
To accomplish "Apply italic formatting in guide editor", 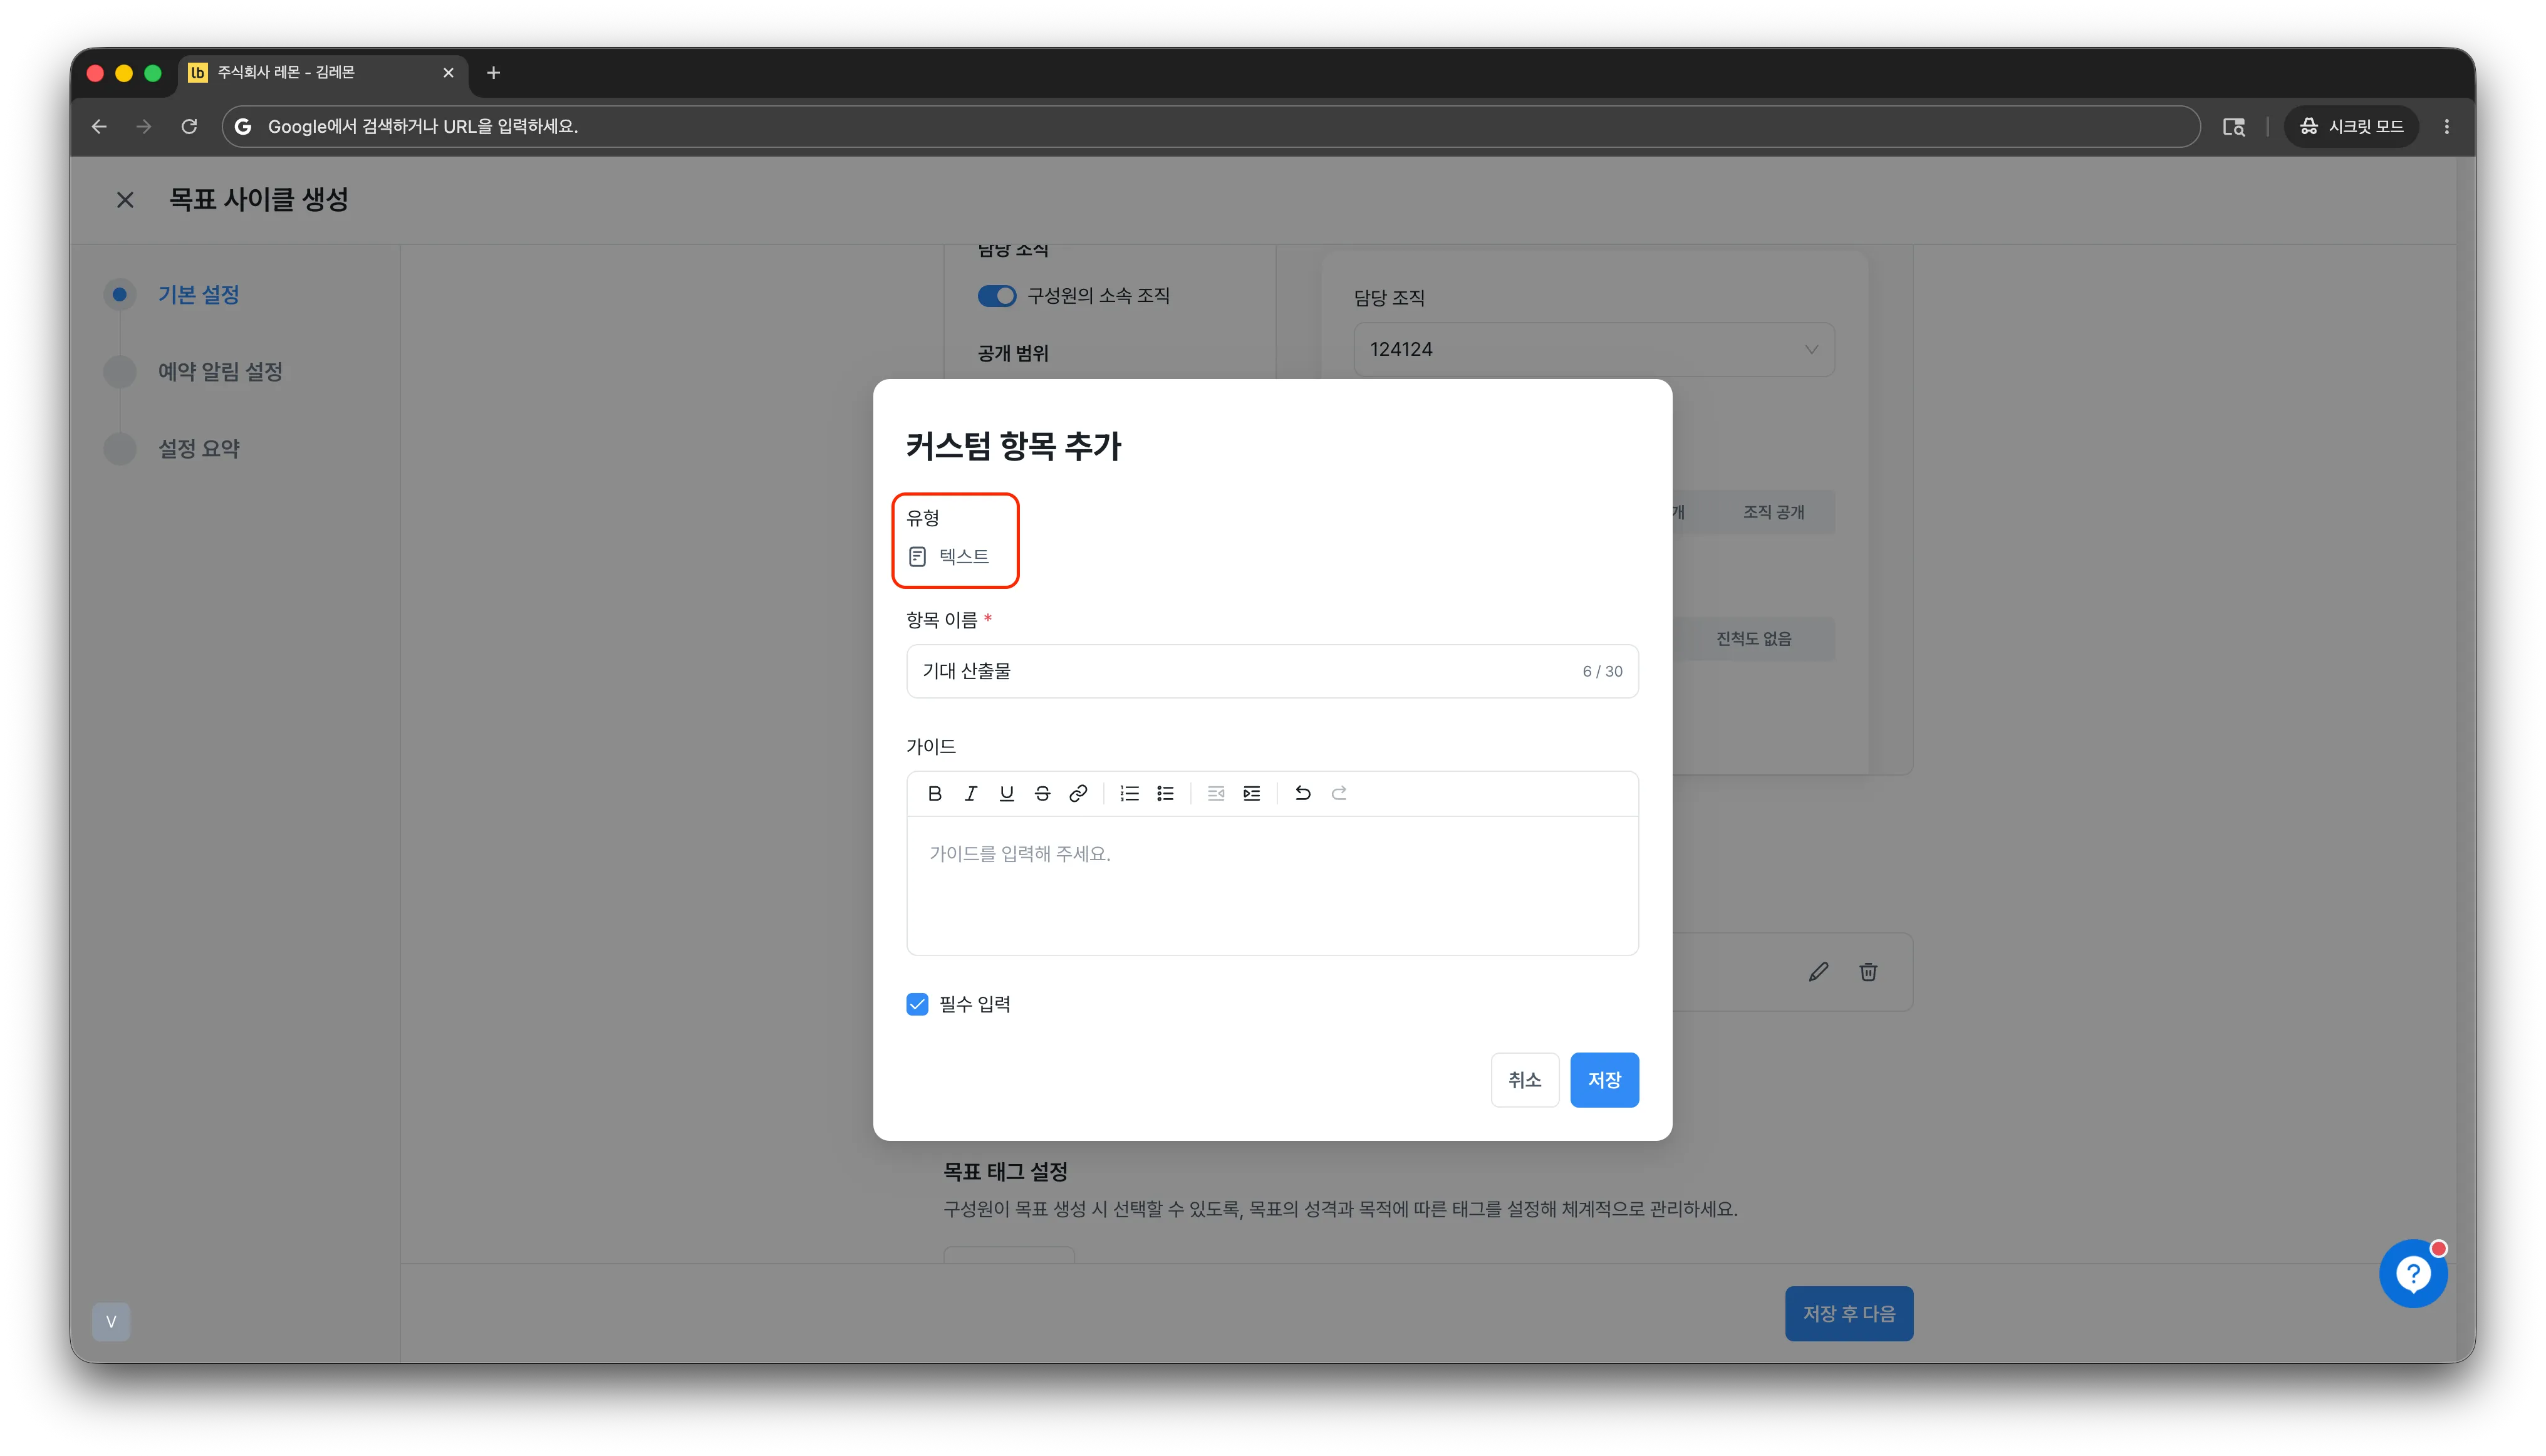I will tap(970, 793).
